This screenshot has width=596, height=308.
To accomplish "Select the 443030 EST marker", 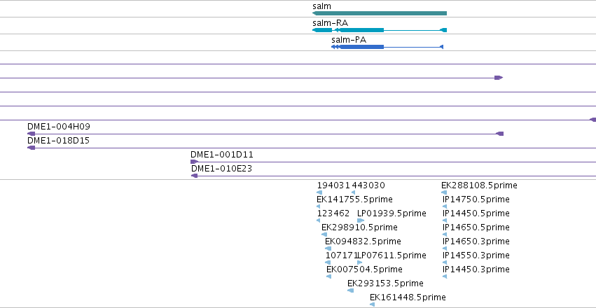I will (x=354, y=192).
